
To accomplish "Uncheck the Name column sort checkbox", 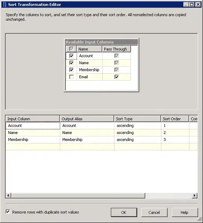I will [x=71, y=63].
